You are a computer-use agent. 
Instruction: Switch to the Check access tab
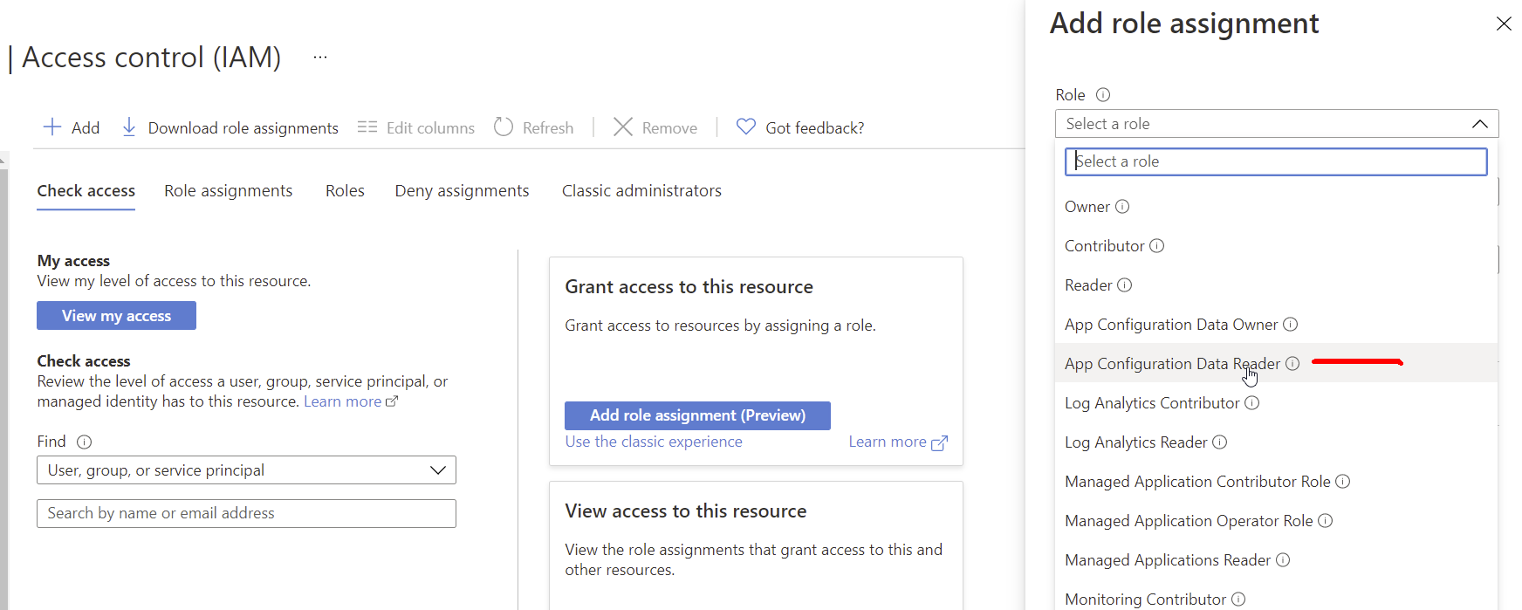pyautogui.click(x=86, y=191)
